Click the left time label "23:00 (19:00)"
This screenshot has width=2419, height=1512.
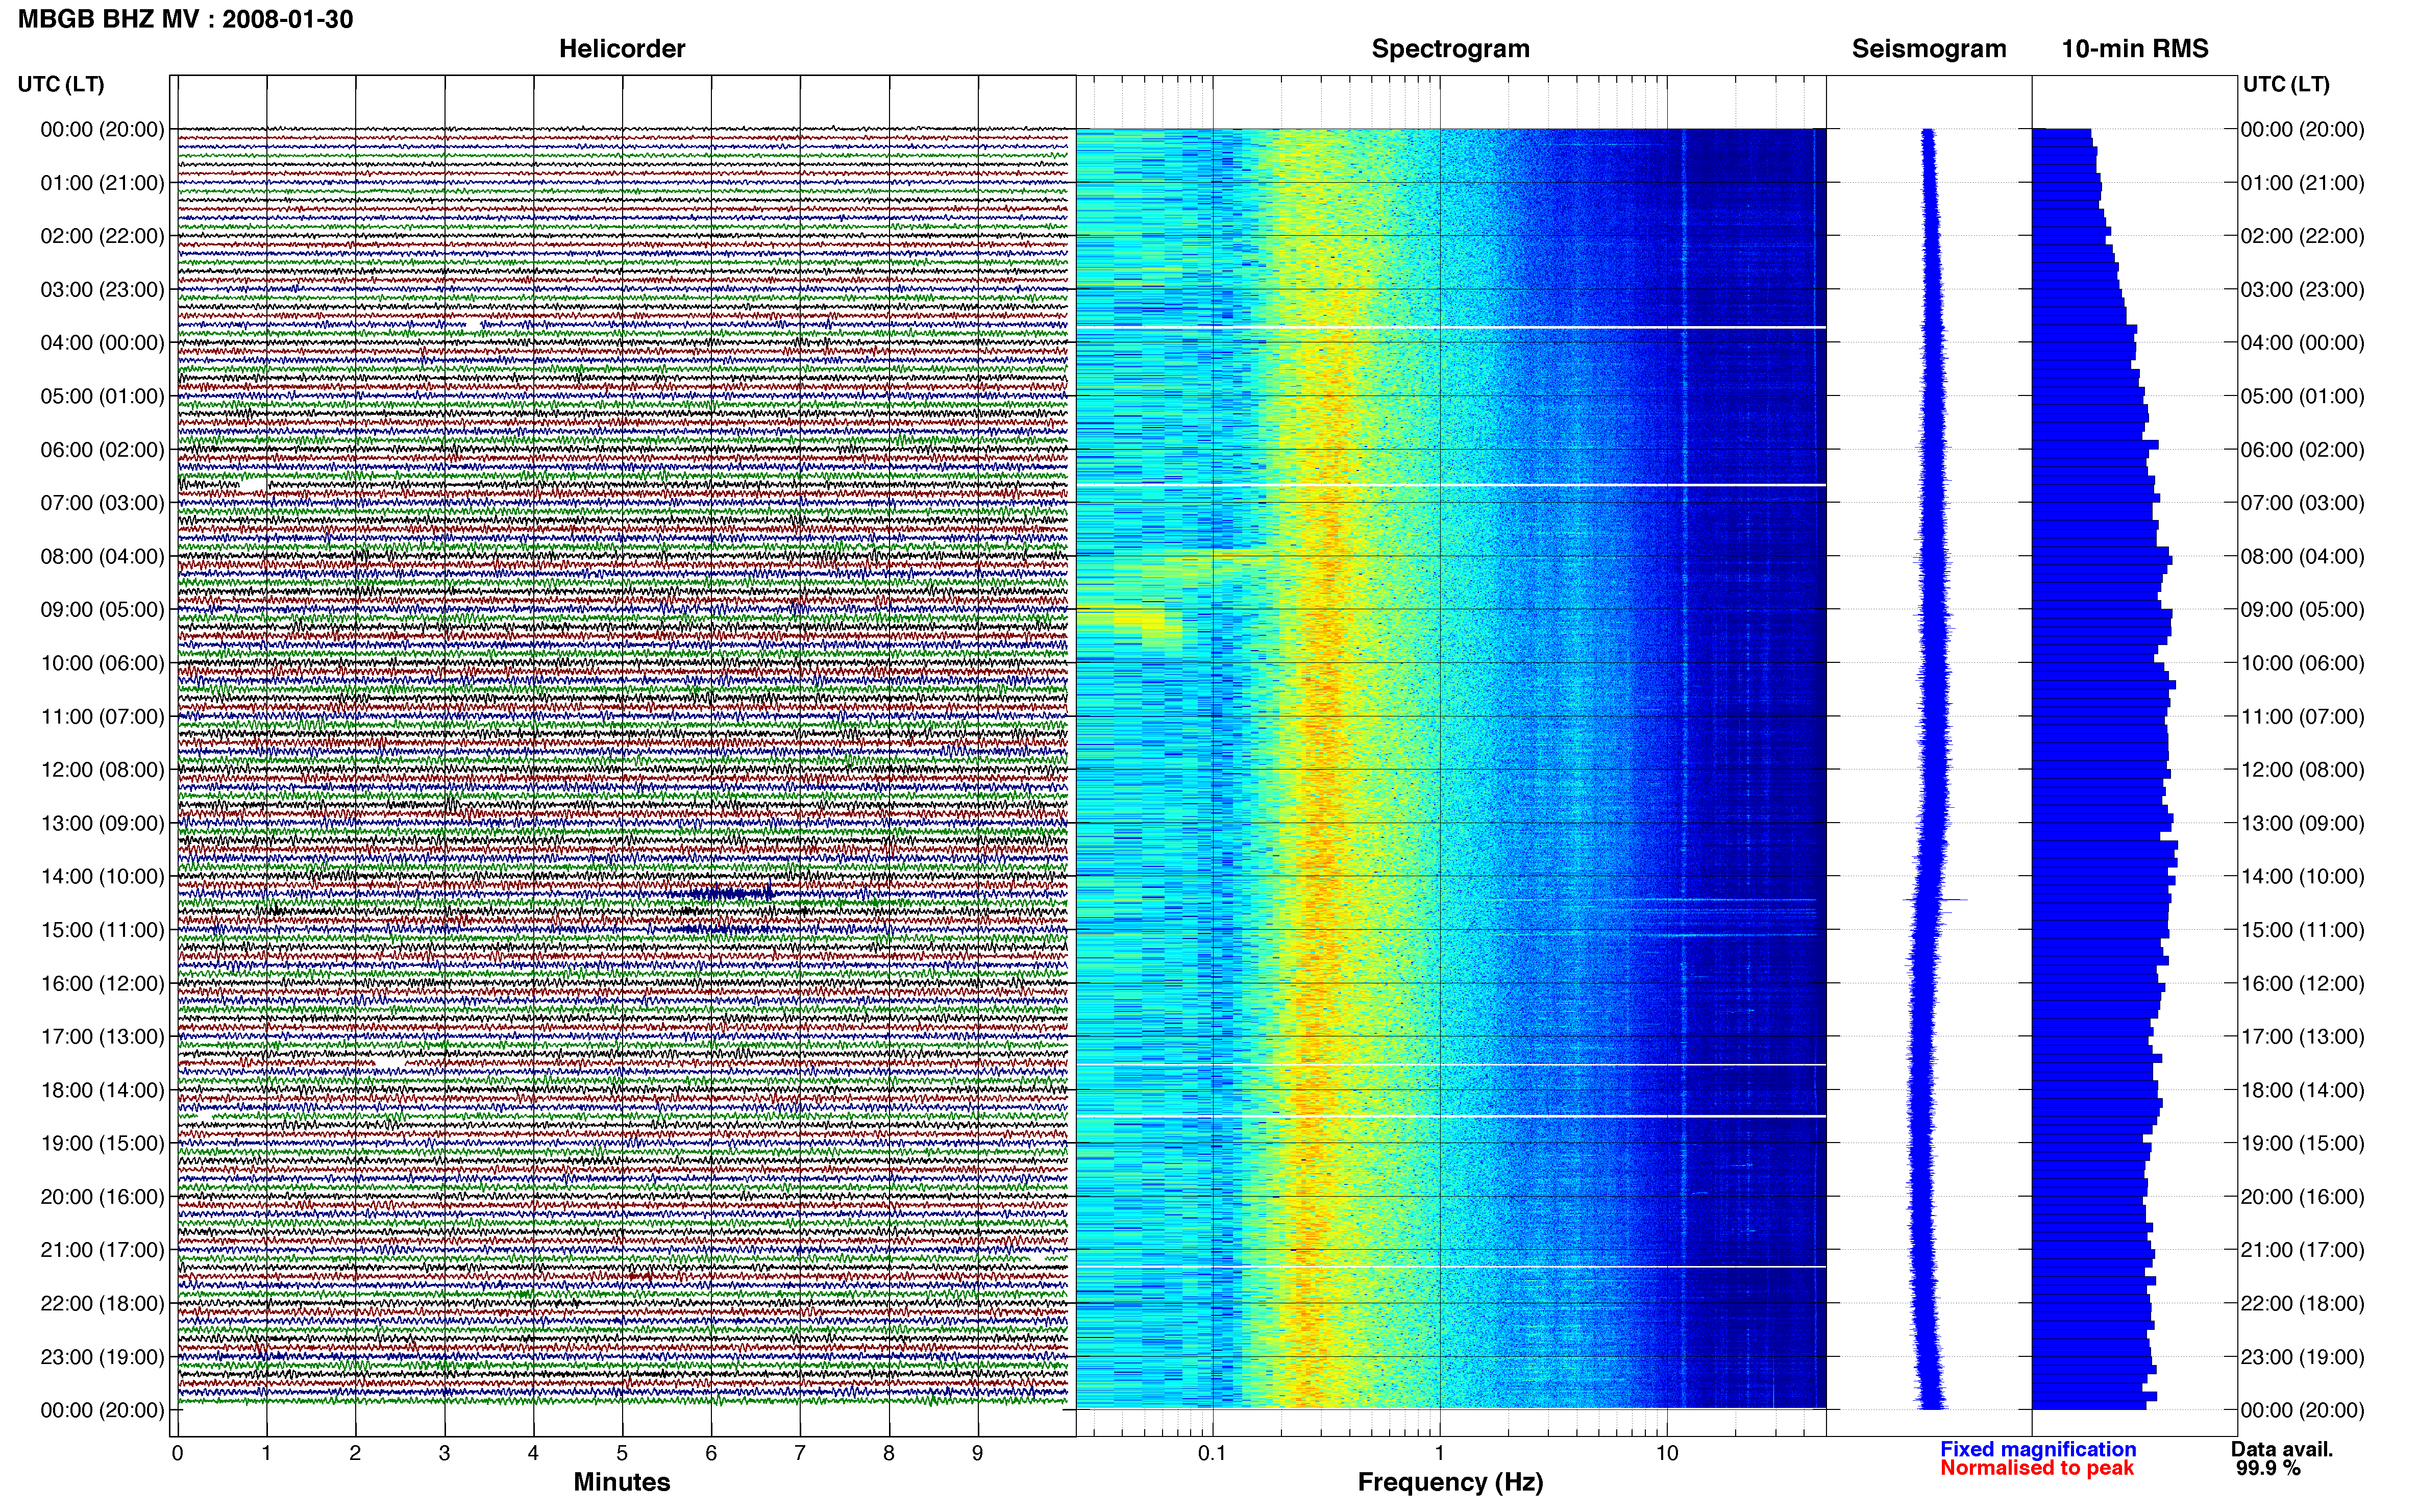click(x=102, y=1357)
